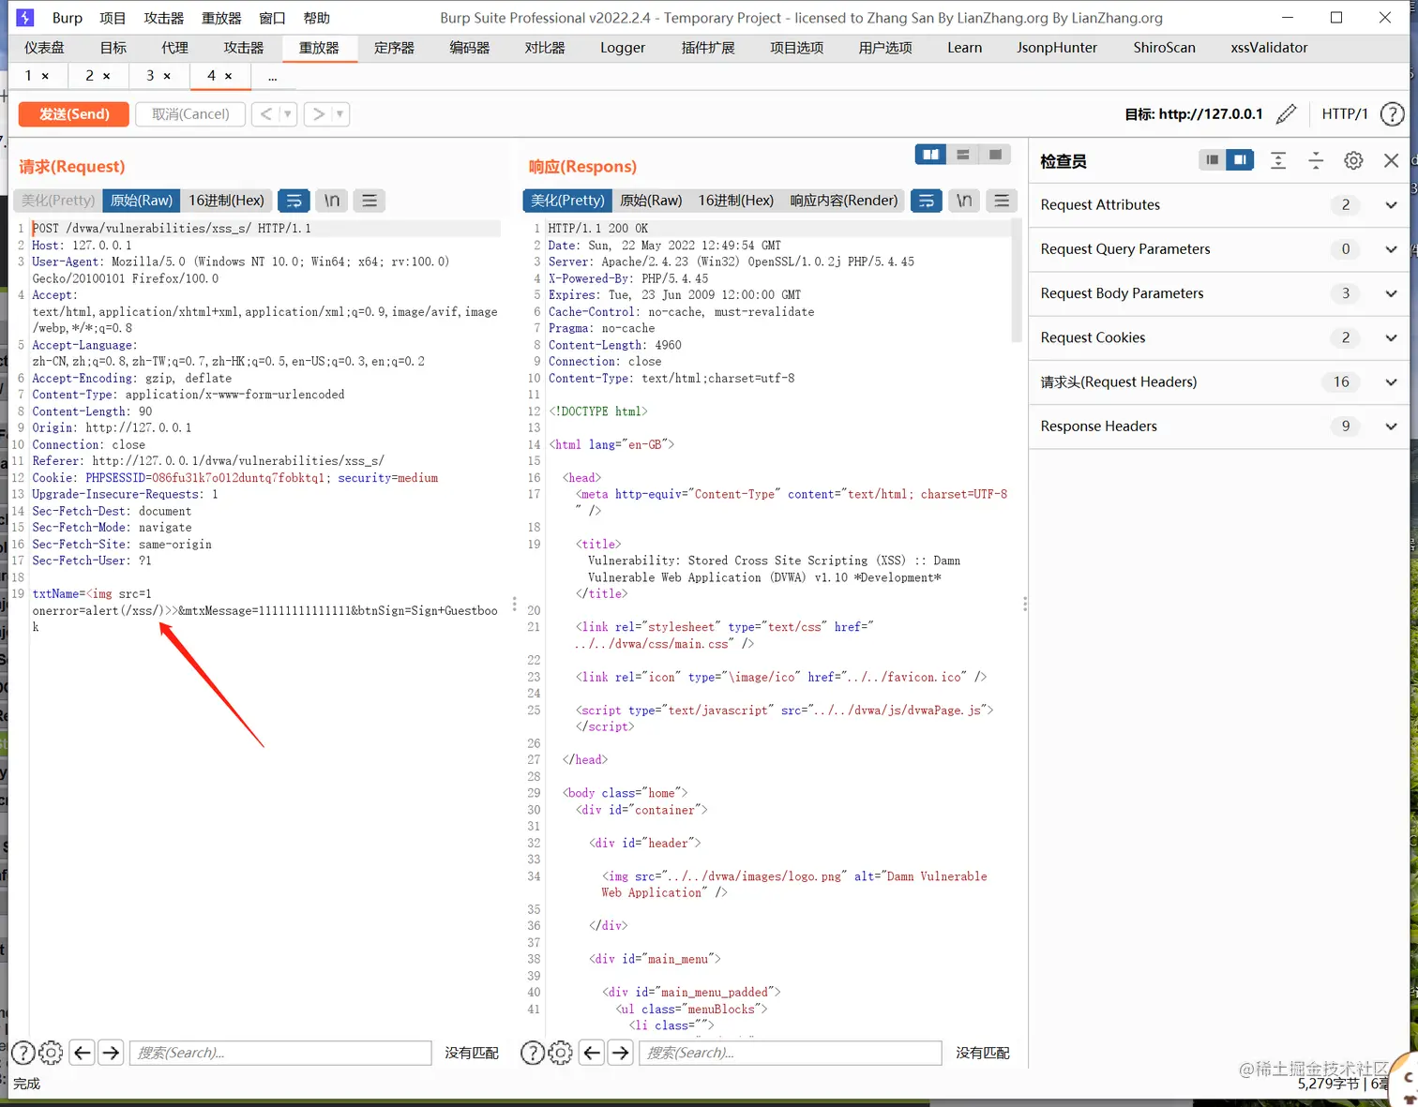Open the Response panel hamburger menu icon
Screen dimensions: 1418x1107
tap(1002, 201)
